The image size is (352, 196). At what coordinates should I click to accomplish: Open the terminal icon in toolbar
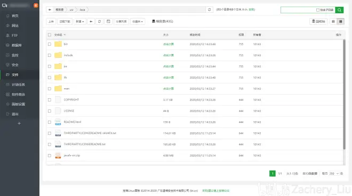[x=108, y=21]
